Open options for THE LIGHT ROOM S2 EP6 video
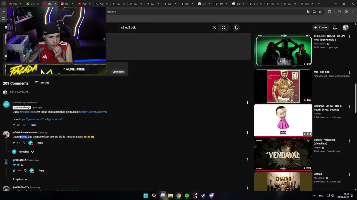Image resolution: width=357 pixels, height=200 pixels. coord(349,36)
